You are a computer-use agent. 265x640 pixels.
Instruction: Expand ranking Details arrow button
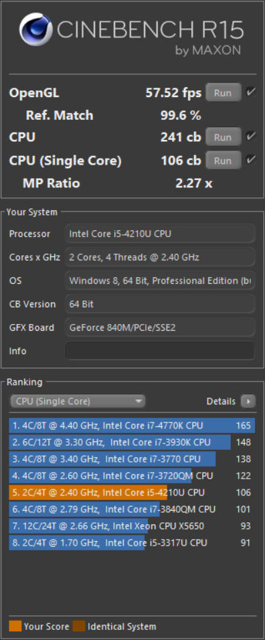point(248,401)
